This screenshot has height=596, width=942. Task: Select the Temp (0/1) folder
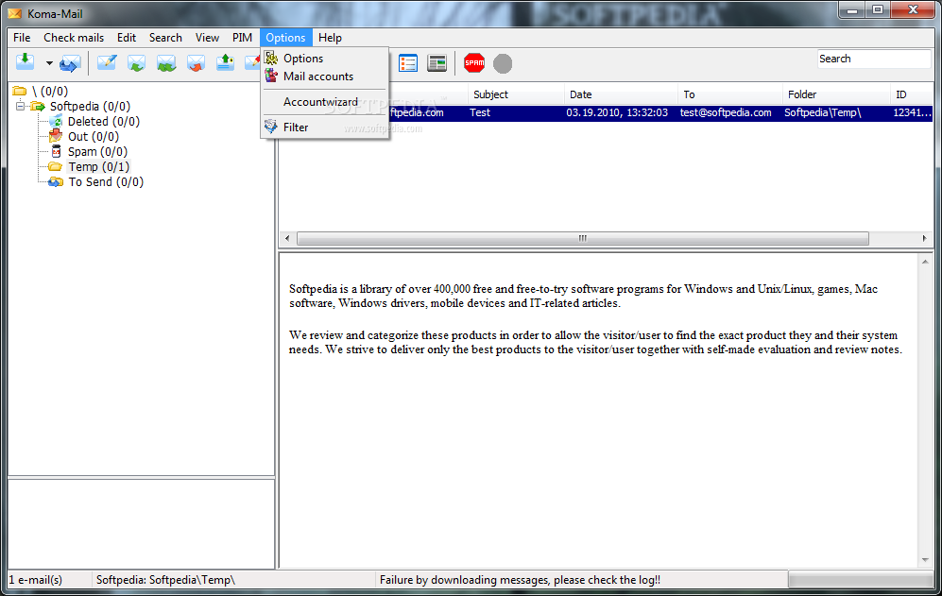[x=98, y=166]
